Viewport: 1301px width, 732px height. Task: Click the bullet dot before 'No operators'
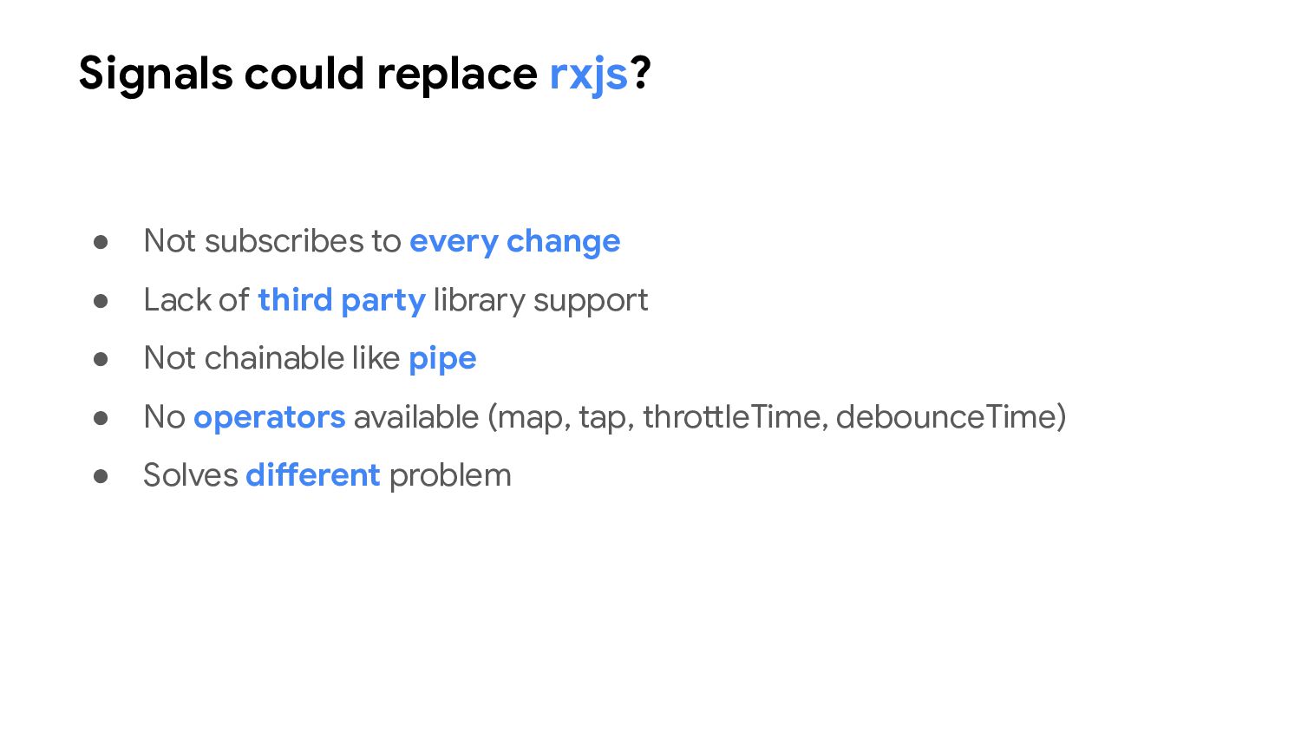pyautogui.click(x=101, y=418)
